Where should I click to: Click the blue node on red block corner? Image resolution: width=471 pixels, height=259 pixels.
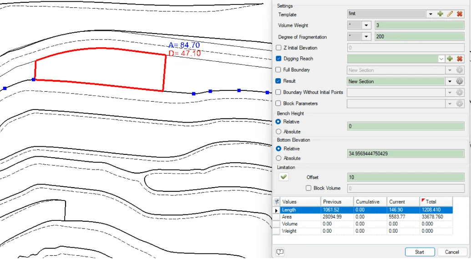33,80
